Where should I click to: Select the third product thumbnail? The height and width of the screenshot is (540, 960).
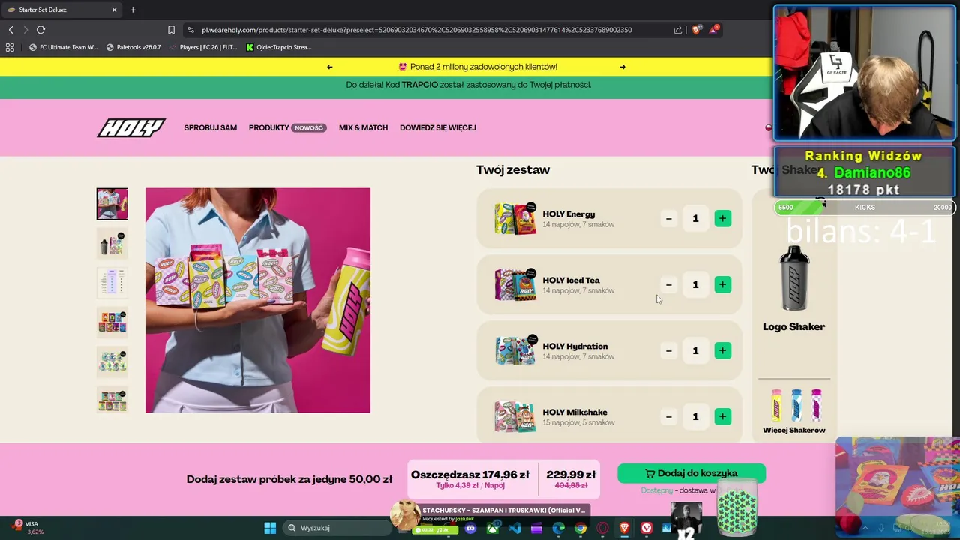112,282
